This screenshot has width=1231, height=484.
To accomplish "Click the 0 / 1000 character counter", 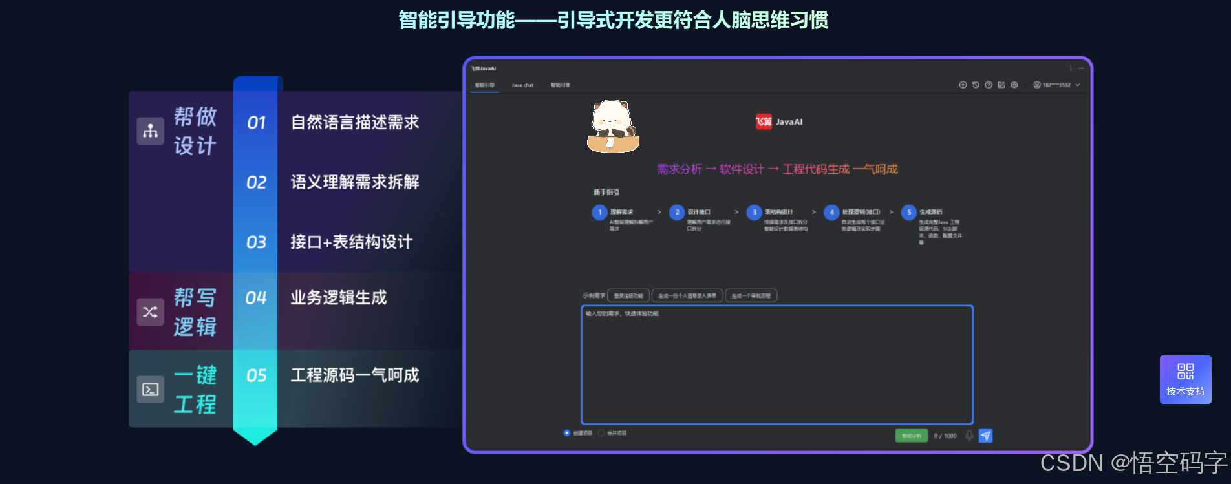I will (x=945, y=436).
